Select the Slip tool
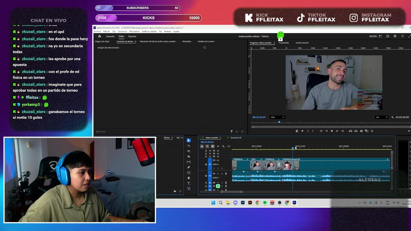This screenshot has height=231, width=411. [x=188, y=162]
